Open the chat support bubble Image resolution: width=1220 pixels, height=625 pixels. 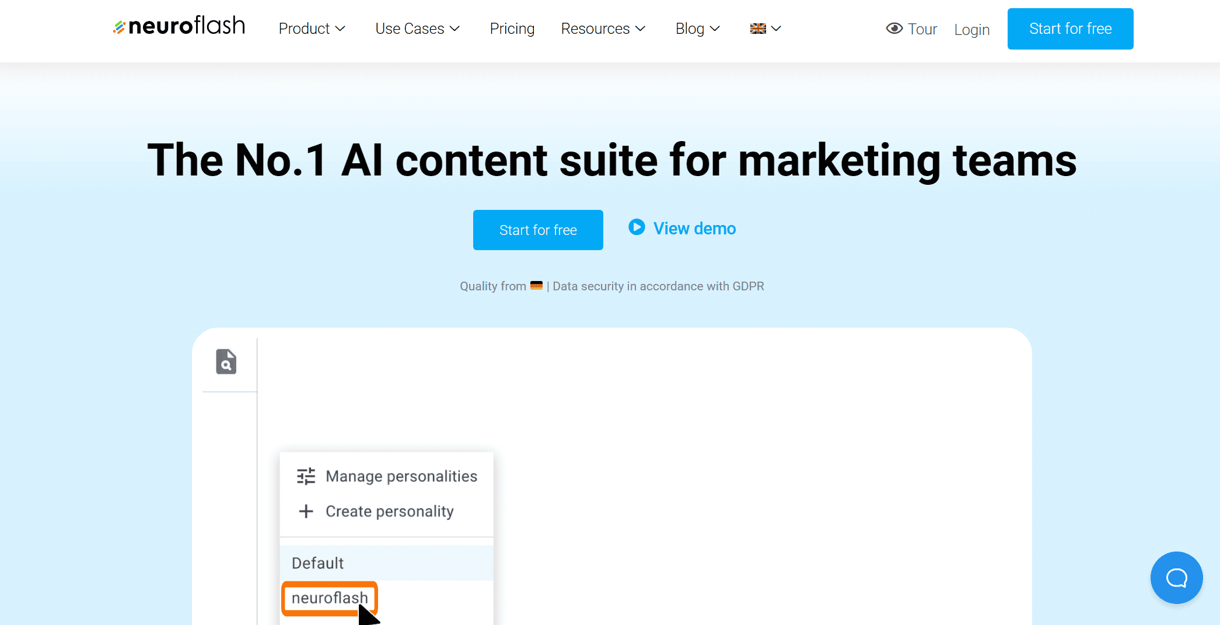tap(1176, 578)
